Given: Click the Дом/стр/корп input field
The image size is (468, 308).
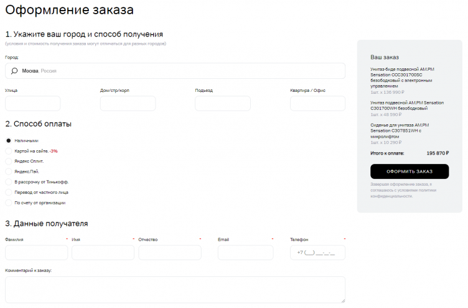Looking at the screenshot, I should pyautogui.click(x=128, y=103).
